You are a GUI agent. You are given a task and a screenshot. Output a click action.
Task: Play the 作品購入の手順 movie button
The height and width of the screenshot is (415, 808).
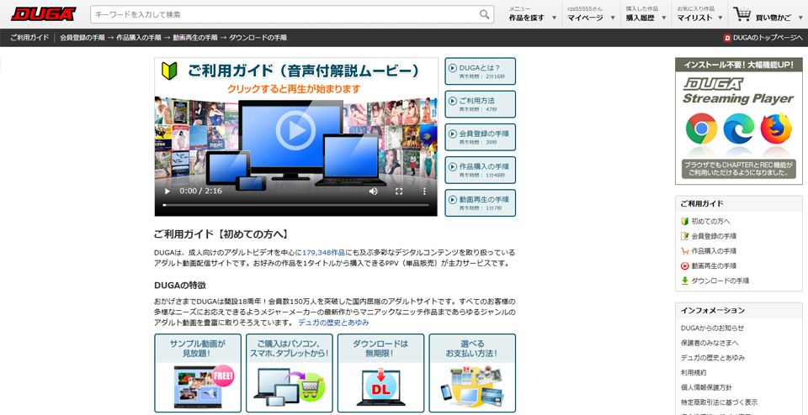point(481,170)
